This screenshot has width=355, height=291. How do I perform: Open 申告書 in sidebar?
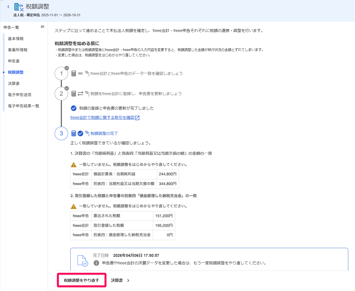[14, 61]
